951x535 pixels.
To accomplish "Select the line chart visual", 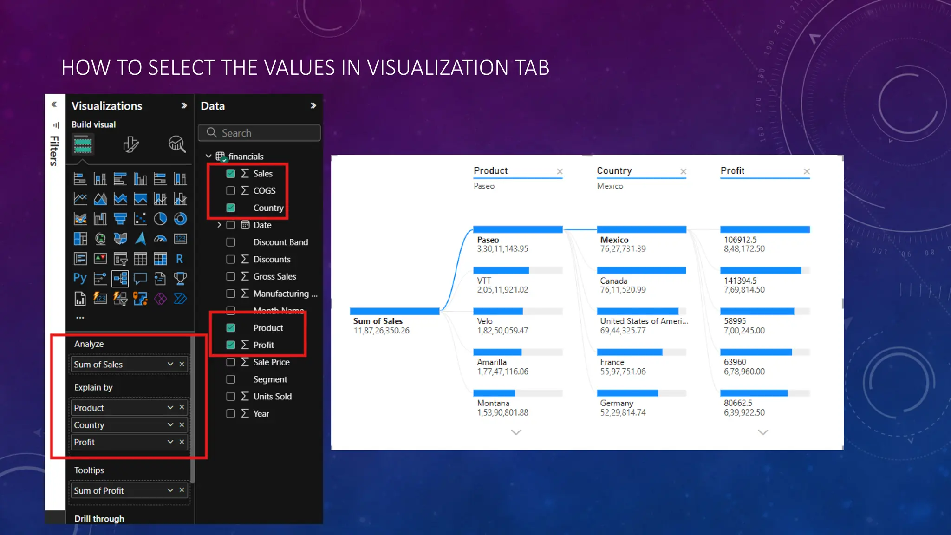I will 80,199.
